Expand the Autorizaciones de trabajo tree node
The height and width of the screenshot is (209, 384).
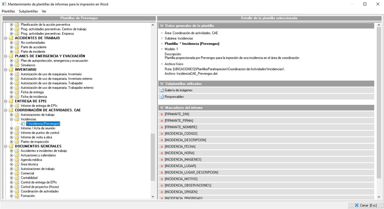[12, 115]
